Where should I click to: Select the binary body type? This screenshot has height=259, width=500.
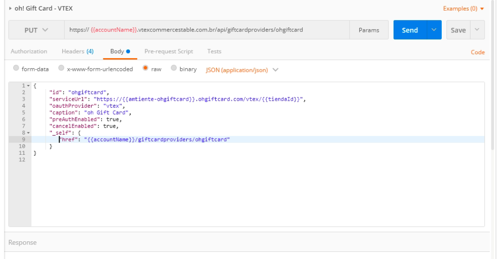point(174,69)
